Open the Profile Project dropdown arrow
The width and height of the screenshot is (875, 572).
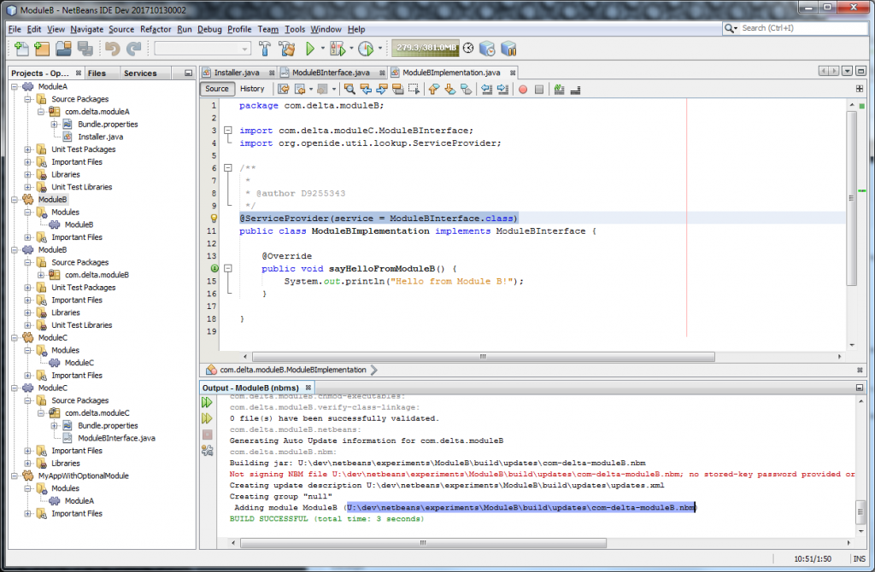tap(380, 49)
